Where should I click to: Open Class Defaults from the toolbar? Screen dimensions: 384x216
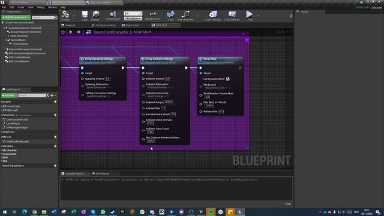pyautogui.click(x=232, y=16)
